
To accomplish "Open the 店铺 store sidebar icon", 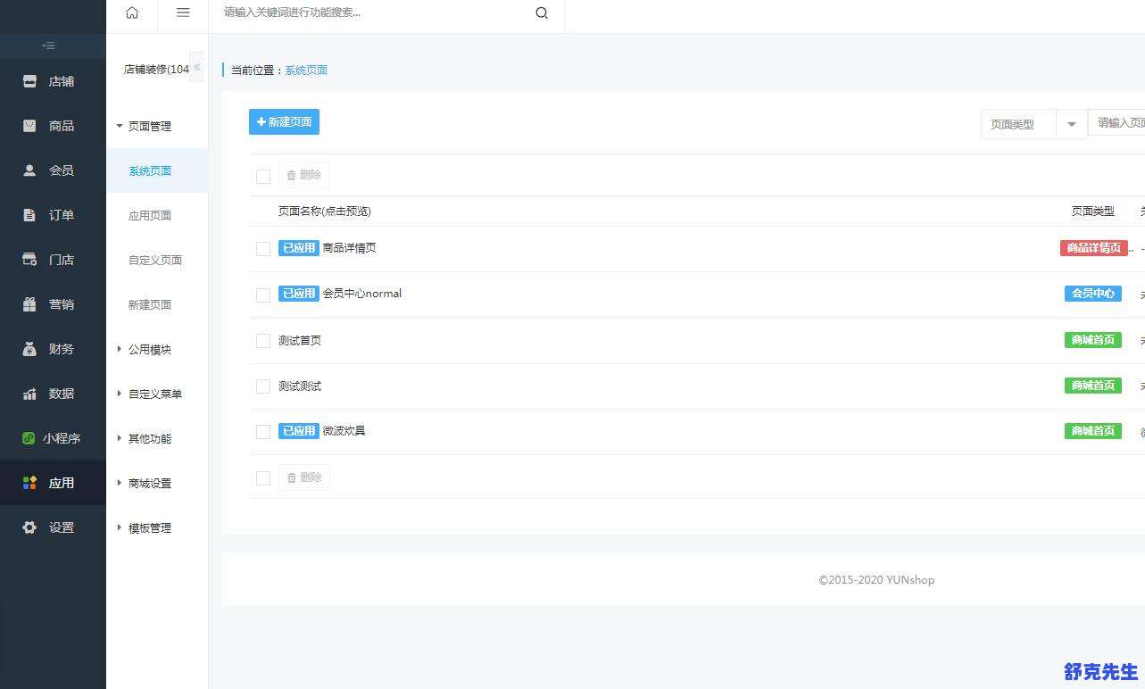I will [x=30, y=81].
